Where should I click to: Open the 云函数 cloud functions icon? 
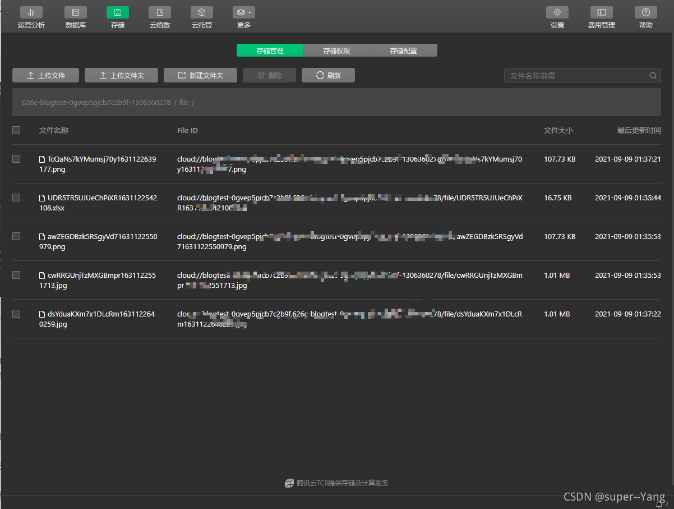[160, 12]
